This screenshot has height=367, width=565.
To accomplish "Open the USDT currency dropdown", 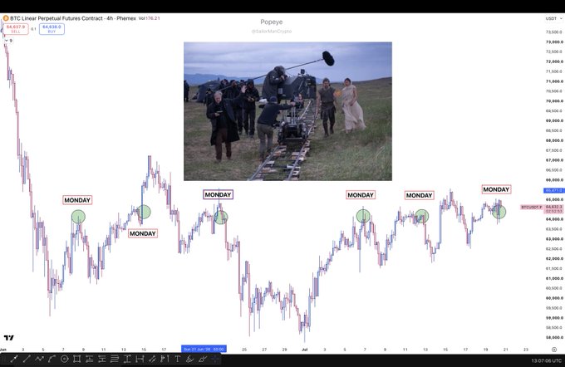I will (553, 18).
